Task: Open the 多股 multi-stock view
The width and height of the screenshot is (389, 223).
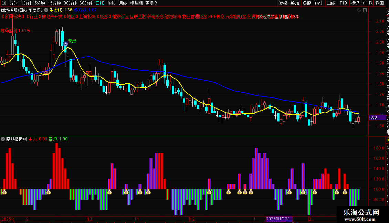Action: click(307, 3)
